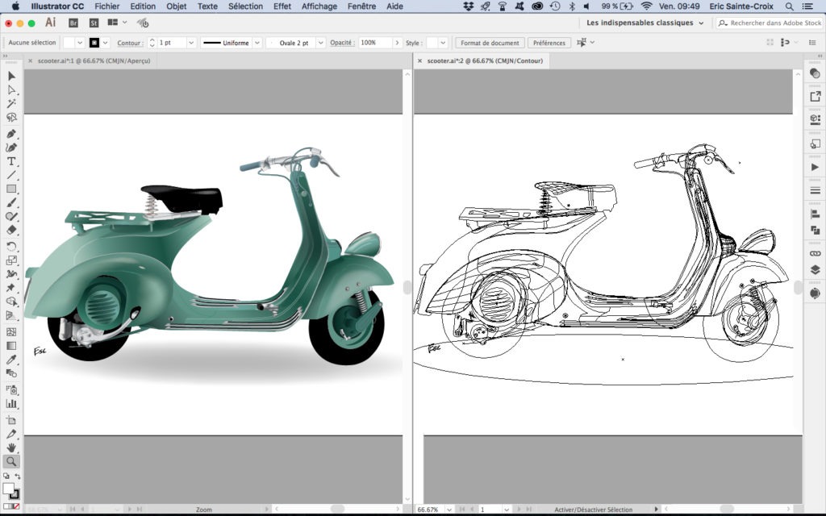Viewport: 826px width, 516px height.
Task: Select the Rotate tool
Action: (11, 247)
